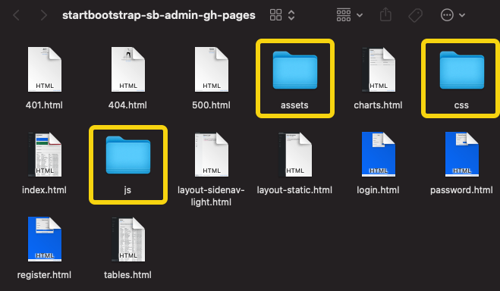Viewport: 500px width, 291px height.
Task: Click the password.html file name label
Action: coord(461,190)
